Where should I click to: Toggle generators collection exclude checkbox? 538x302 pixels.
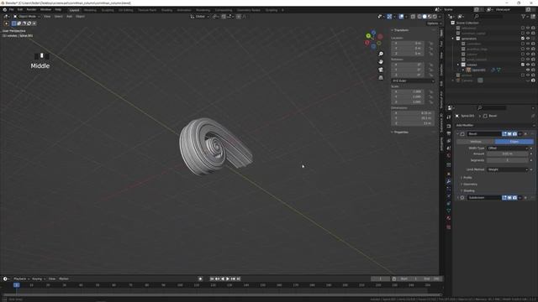[x=523, y=39]
